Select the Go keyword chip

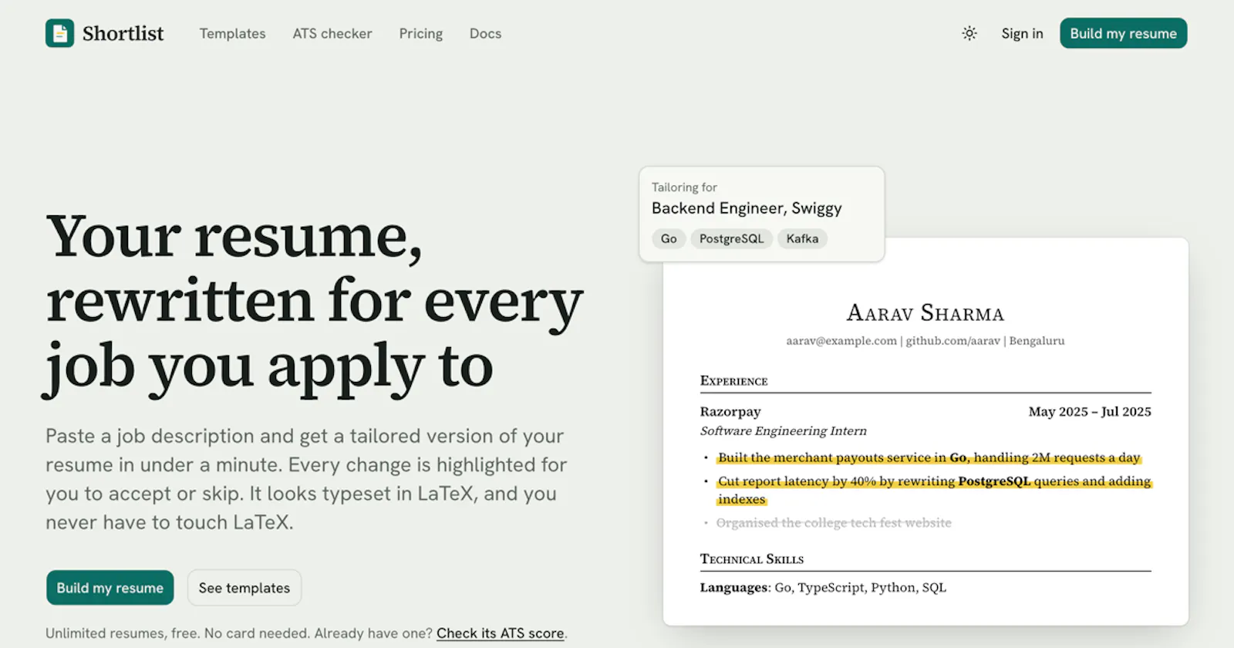(669, 239)
